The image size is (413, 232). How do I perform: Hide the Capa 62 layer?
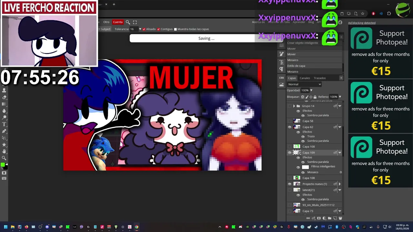[289, 127]
